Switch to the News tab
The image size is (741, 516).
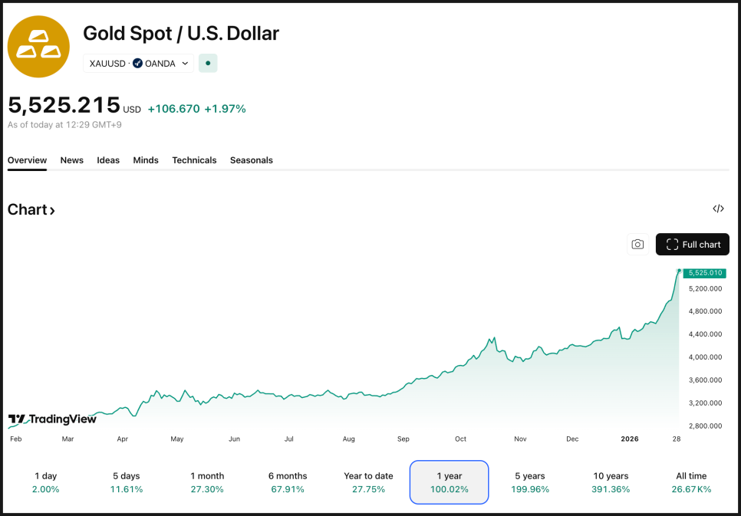point(72,160)
